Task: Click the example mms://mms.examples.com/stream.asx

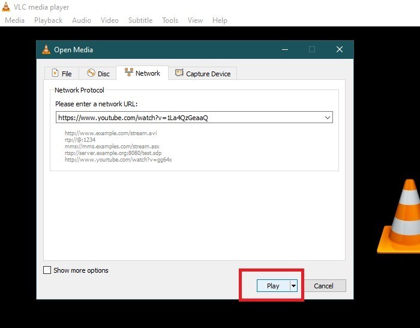Action: pyautogui.click(x=112, y=147)
